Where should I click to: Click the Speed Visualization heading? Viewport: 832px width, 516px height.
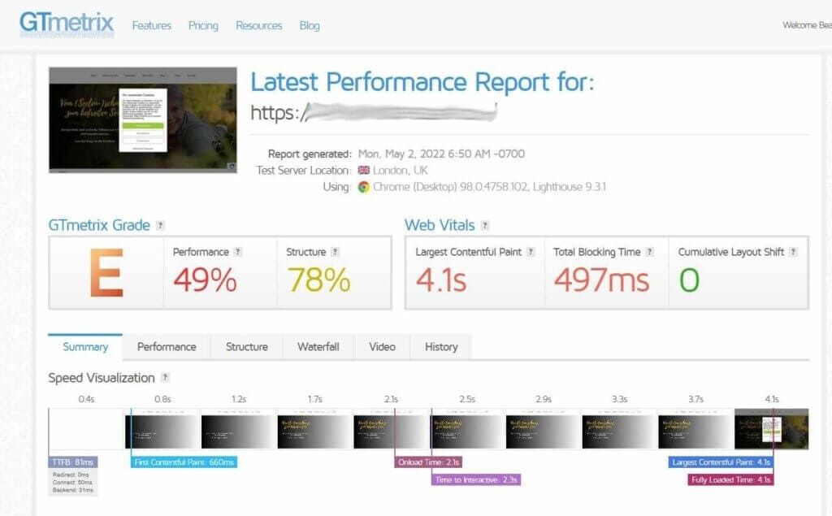(x=102, y=378)
